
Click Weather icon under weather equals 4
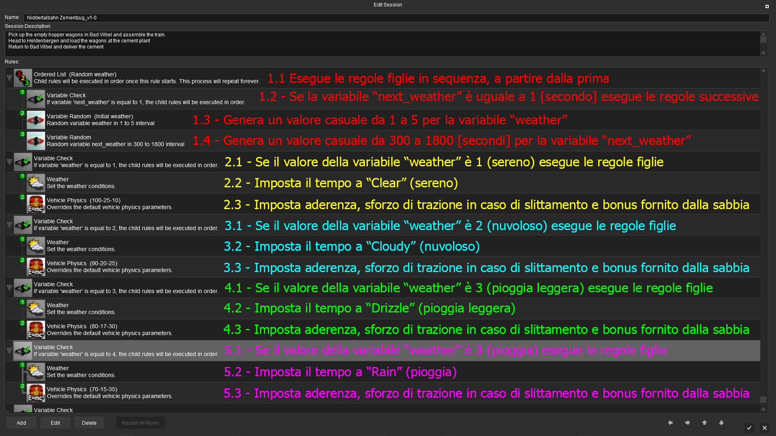point(36,372)
